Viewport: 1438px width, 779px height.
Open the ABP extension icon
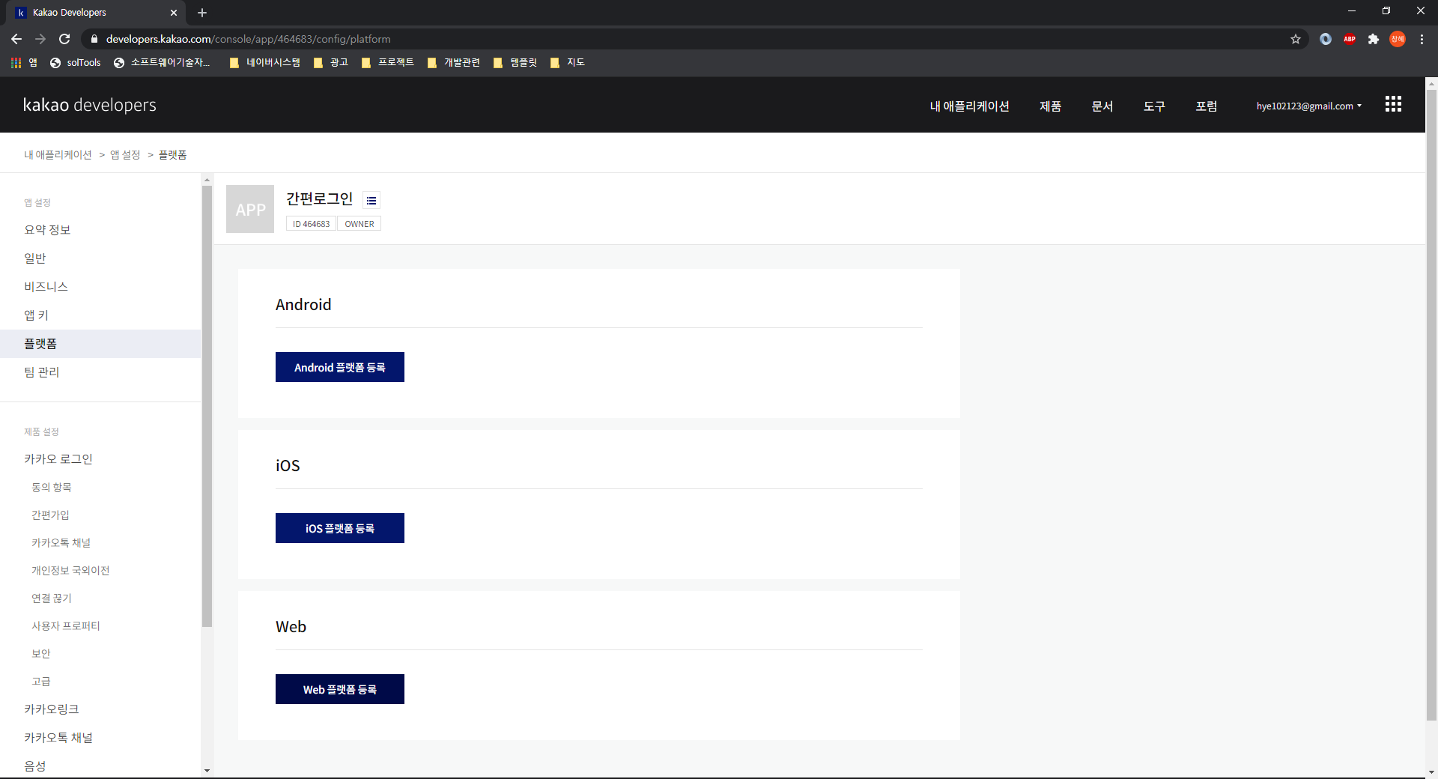pos(1350,39)
